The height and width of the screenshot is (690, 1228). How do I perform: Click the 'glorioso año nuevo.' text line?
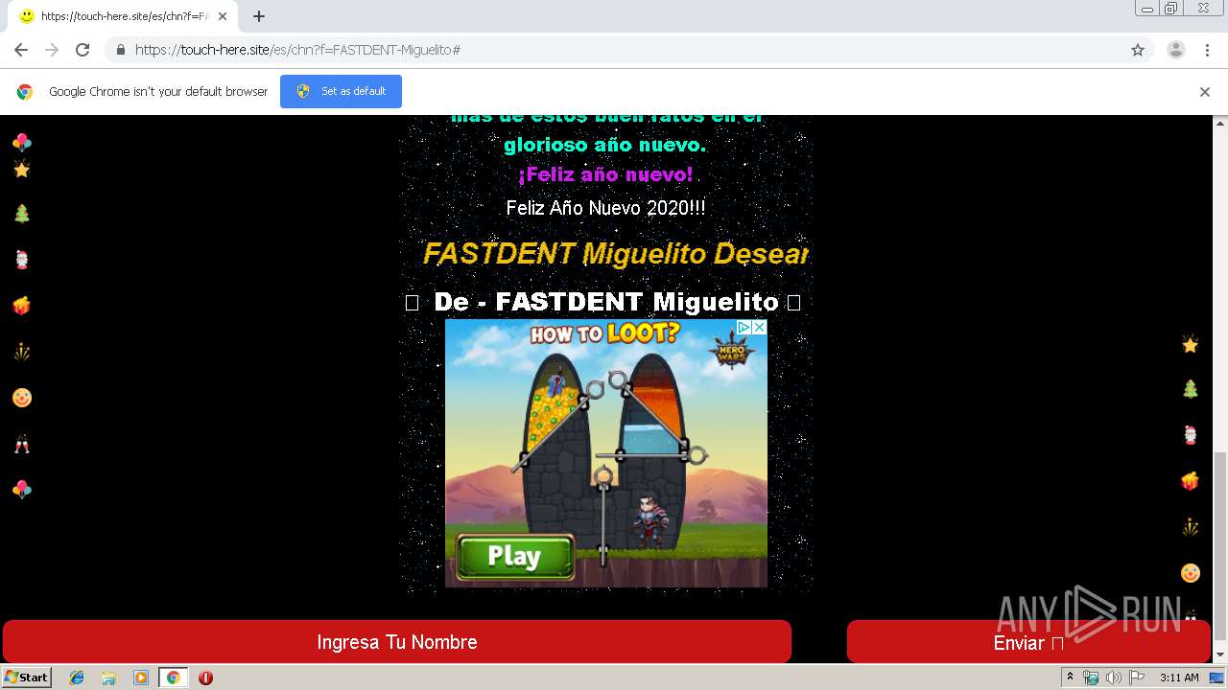pyautogui.click(x=605, y=145)
